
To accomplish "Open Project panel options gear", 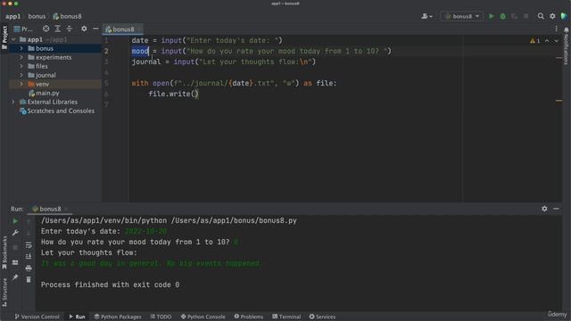I will pyautogui.click(x=84, y=29).
